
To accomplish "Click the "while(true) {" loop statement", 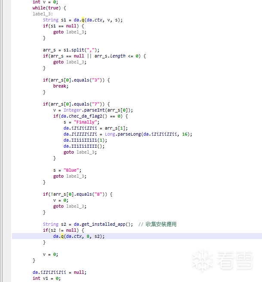I will click(x=49, y=8).
